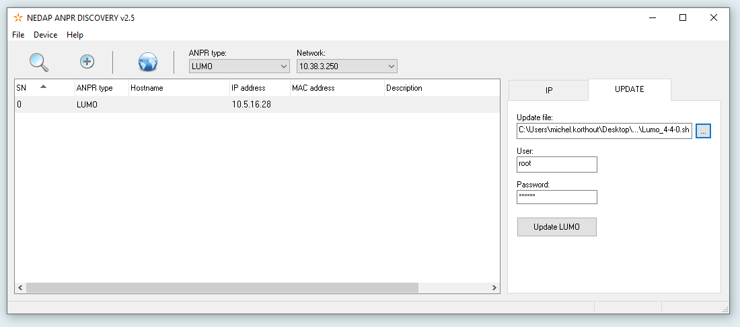Click the NEDAP orange star app icon

pos(18,18)
